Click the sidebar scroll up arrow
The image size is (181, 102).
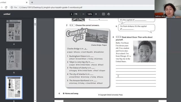click(35, 19)
